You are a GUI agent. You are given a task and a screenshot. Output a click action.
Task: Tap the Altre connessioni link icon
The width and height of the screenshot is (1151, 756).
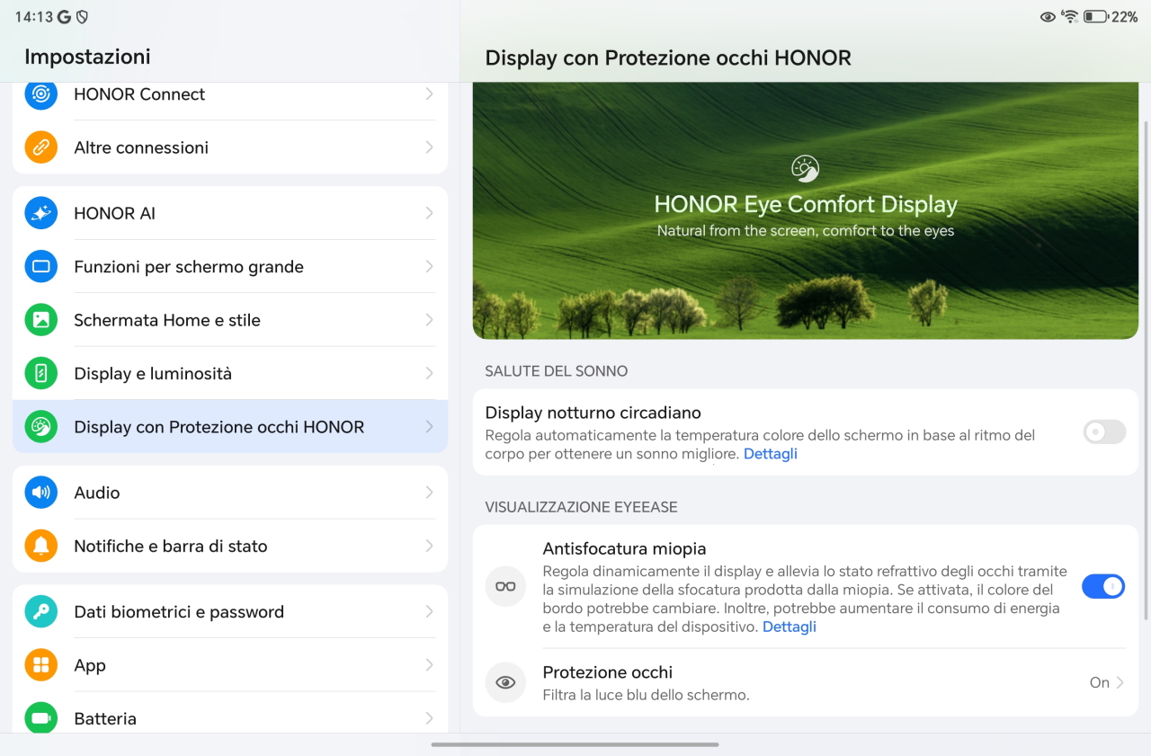(x=40, y=147)
